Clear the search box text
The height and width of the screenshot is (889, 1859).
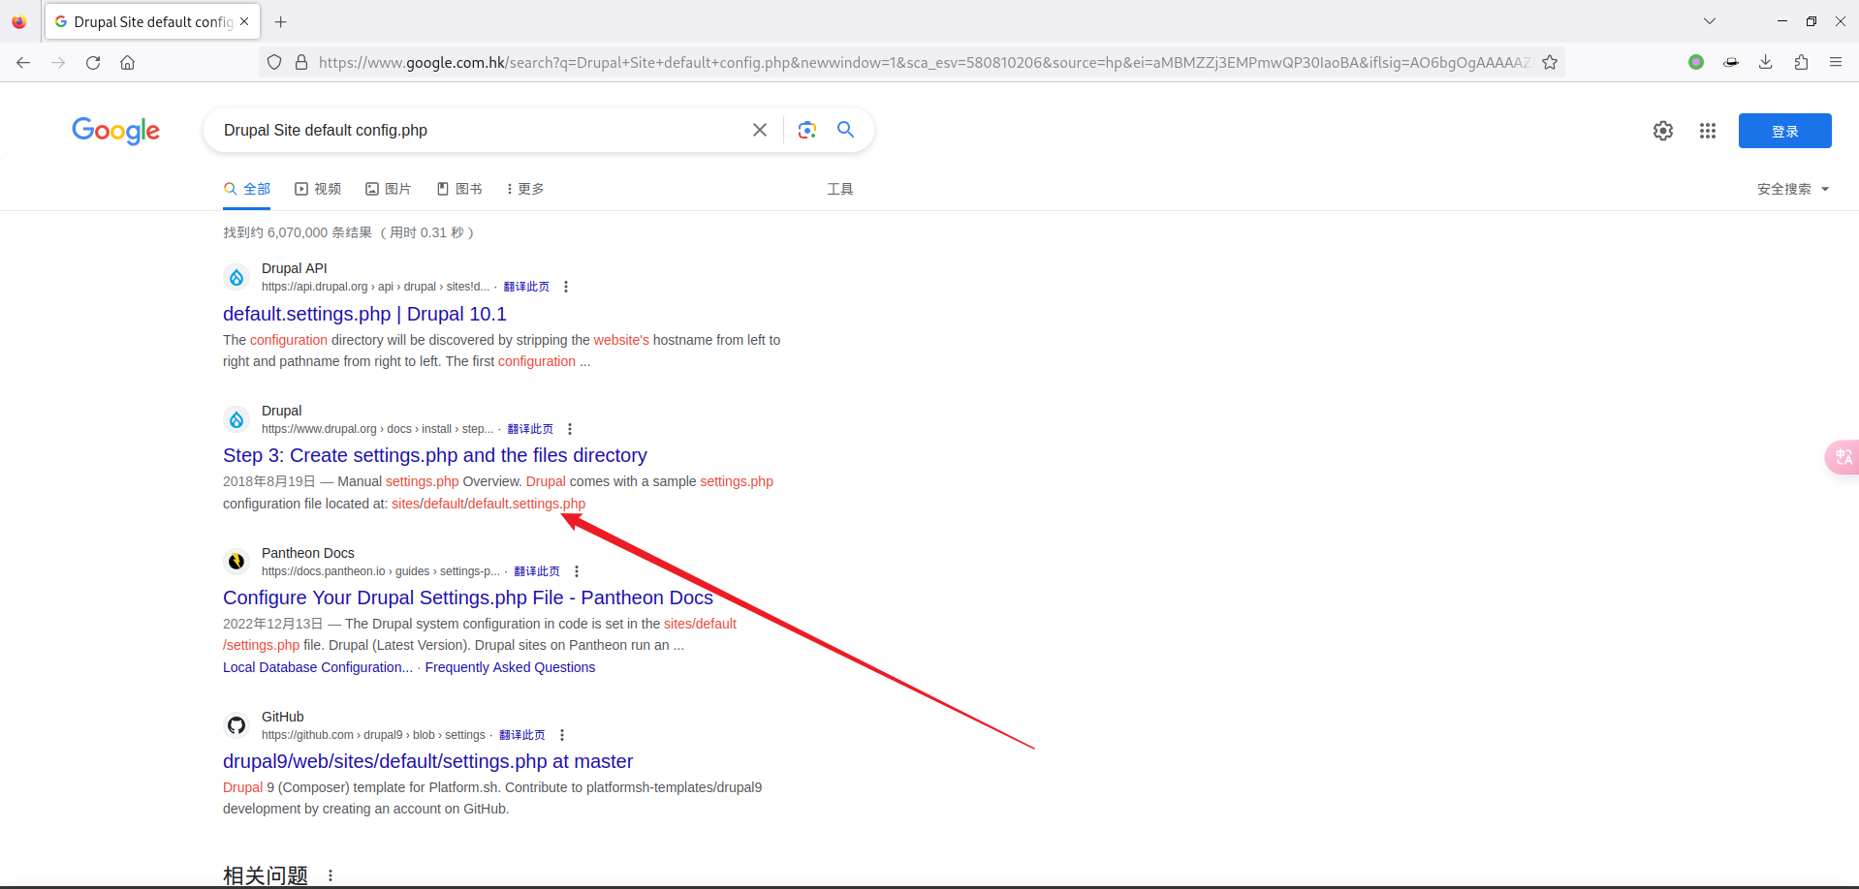760,130
